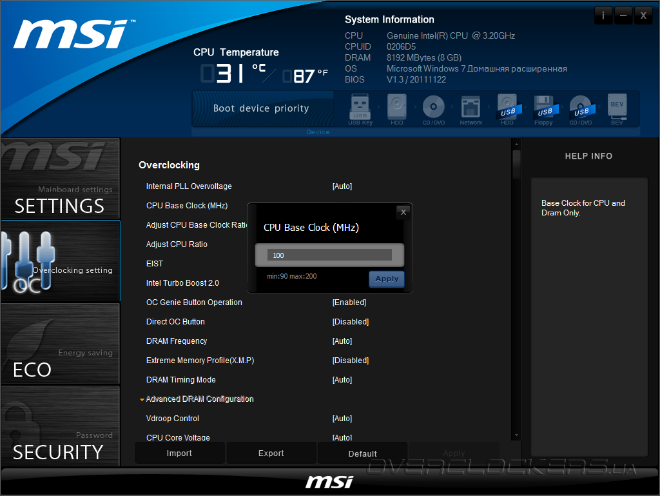The height and width of the screenshot is (496, 660).
Task: Select the CD/DVD boot device icon
Action: [x=434, y=108]
